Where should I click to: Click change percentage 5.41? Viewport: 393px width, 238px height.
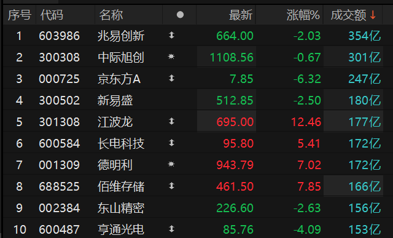tap(309, 144)
